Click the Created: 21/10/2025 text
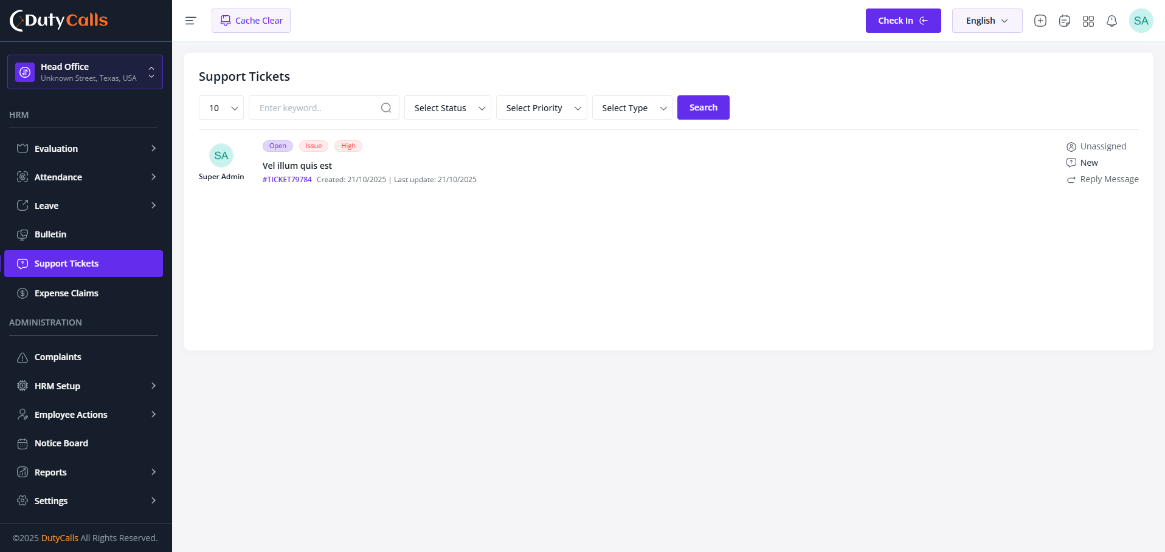This screenshot has height=552, width=1165. (x=351, y=180)
